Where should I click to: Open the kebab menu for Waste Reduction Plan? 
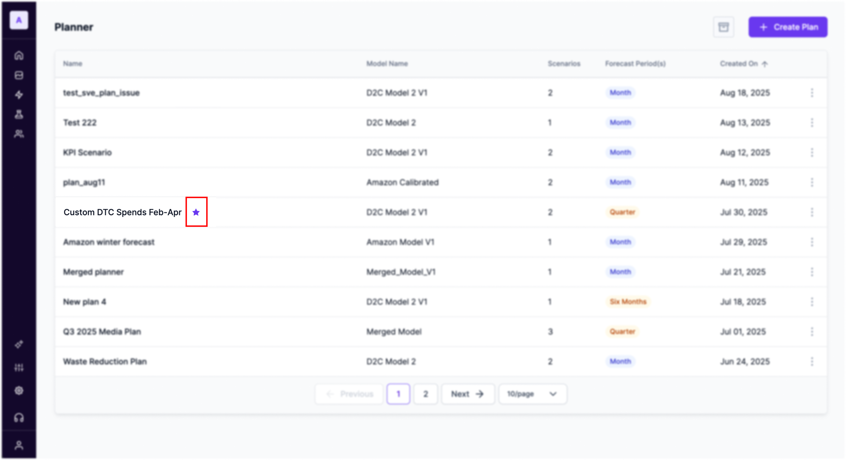click(812, 361)
